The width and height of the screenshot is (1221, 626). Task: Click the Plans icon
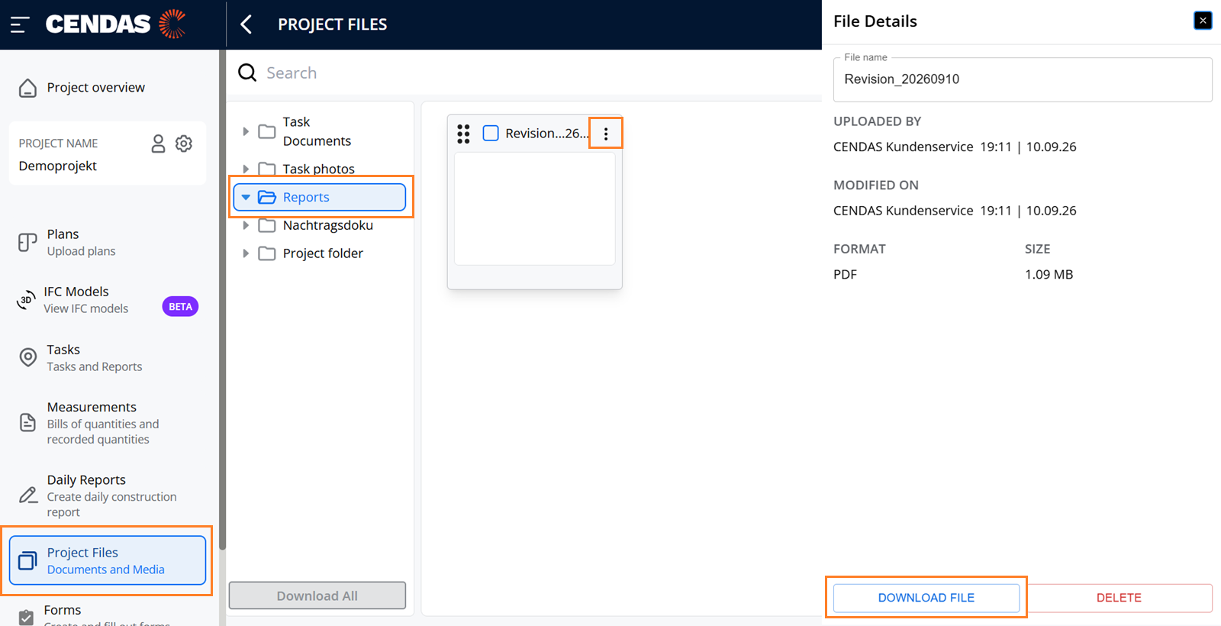click(x=27, y=243)
